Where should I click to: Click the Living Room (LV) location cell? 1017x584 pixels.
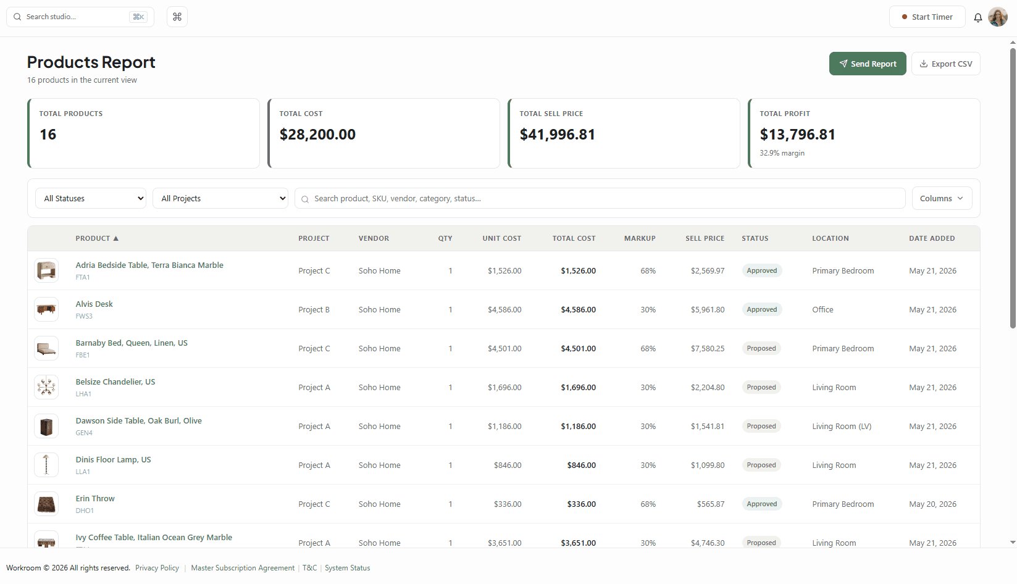click(x=842, y=426)
